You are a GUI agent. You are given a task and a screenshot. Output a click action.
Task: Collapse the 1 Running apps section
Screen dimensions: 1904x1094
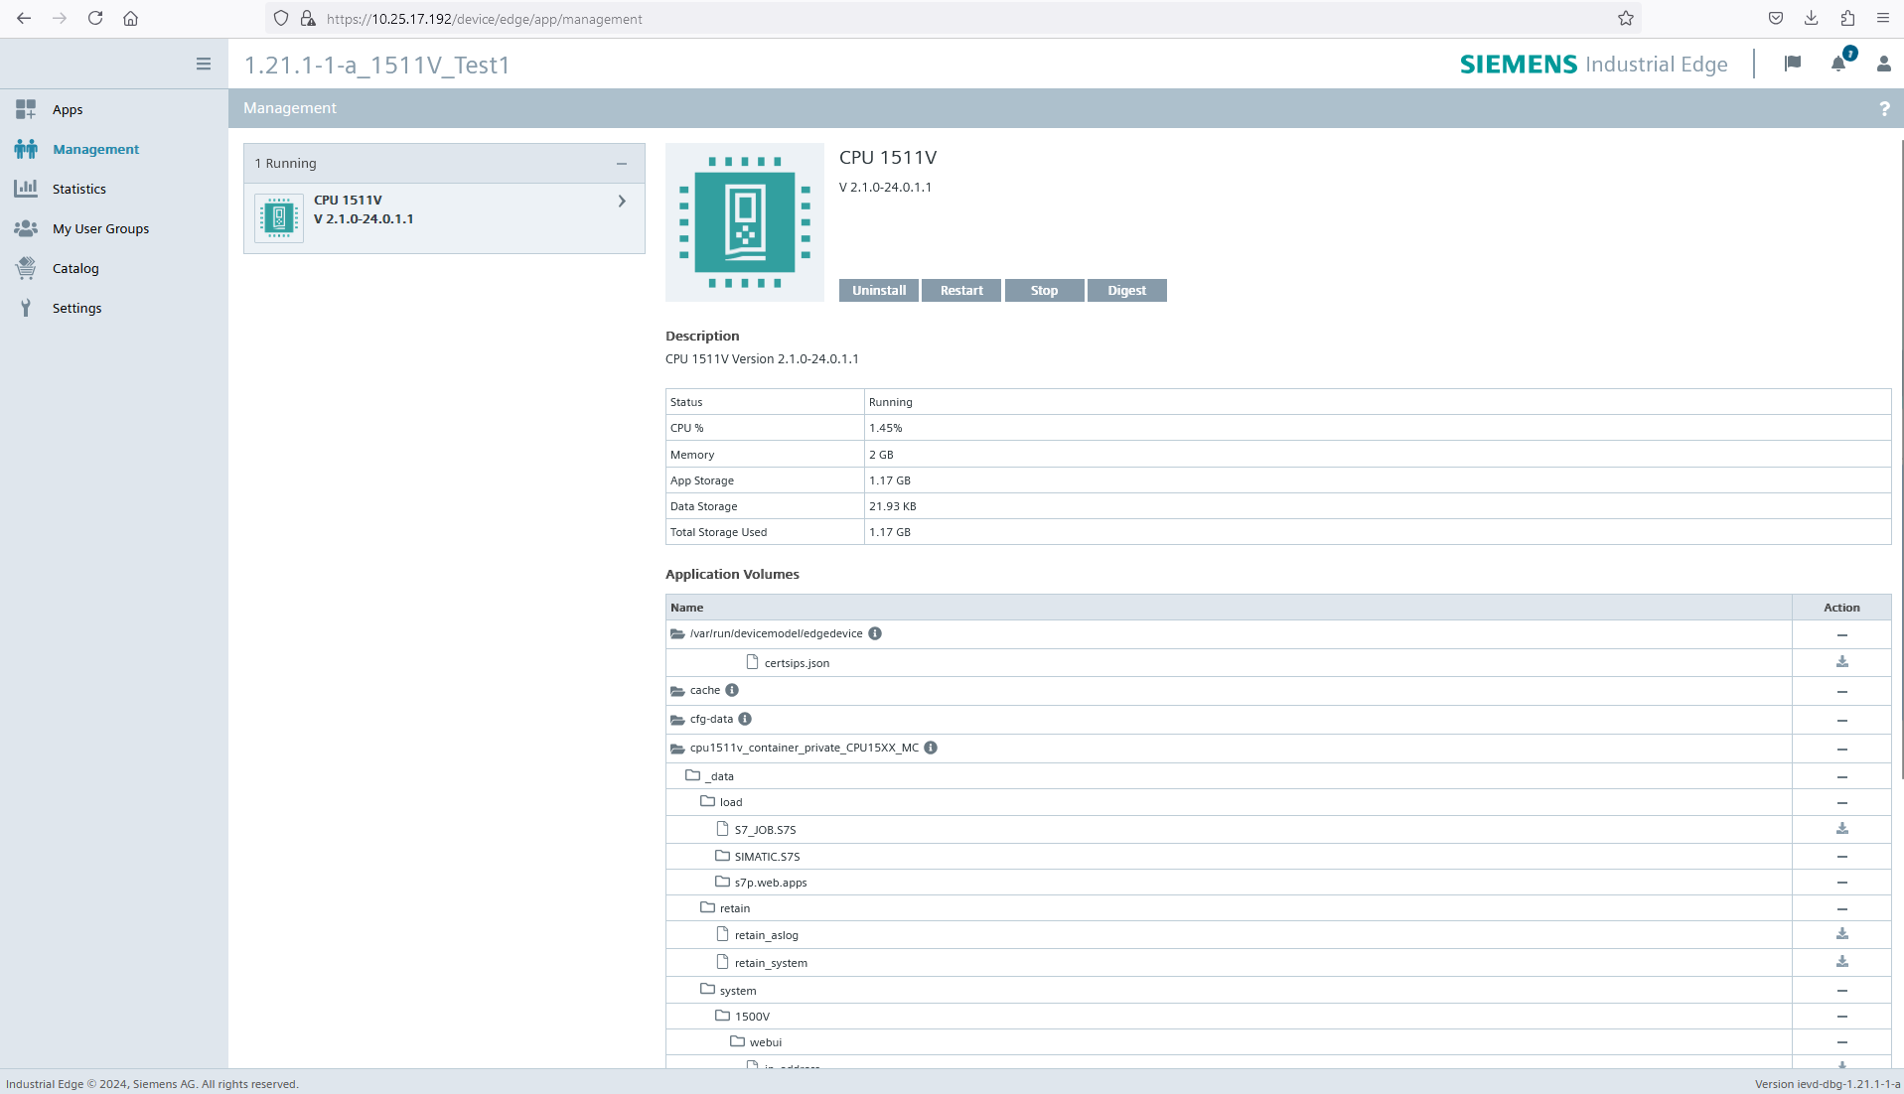click(x=622, y=164)
